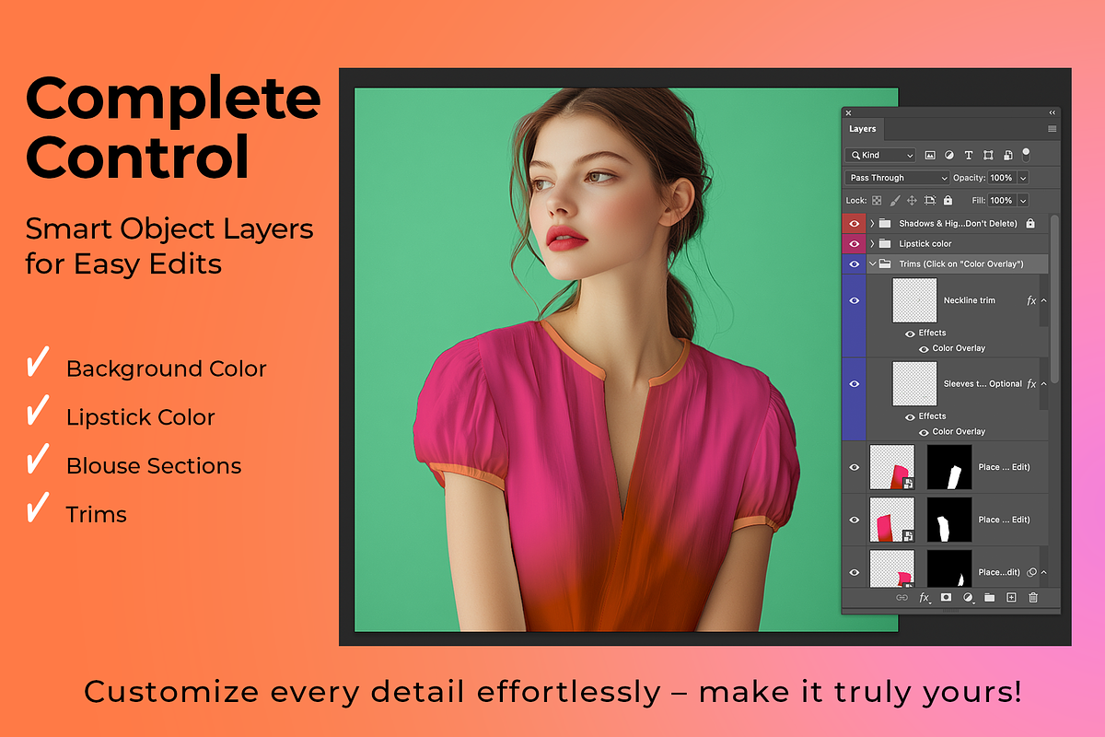Open the Opacity dropdown arrow
1105x737 pixels.
(1023, 178)
